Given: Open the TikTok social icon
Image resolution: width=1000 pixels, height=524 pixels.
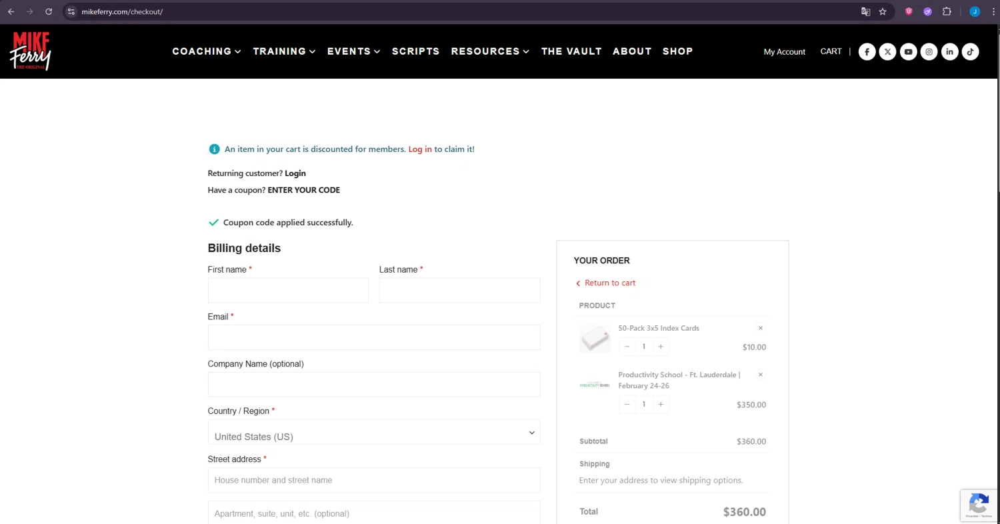Looking at the screenshot, I should tap(970, 51).
